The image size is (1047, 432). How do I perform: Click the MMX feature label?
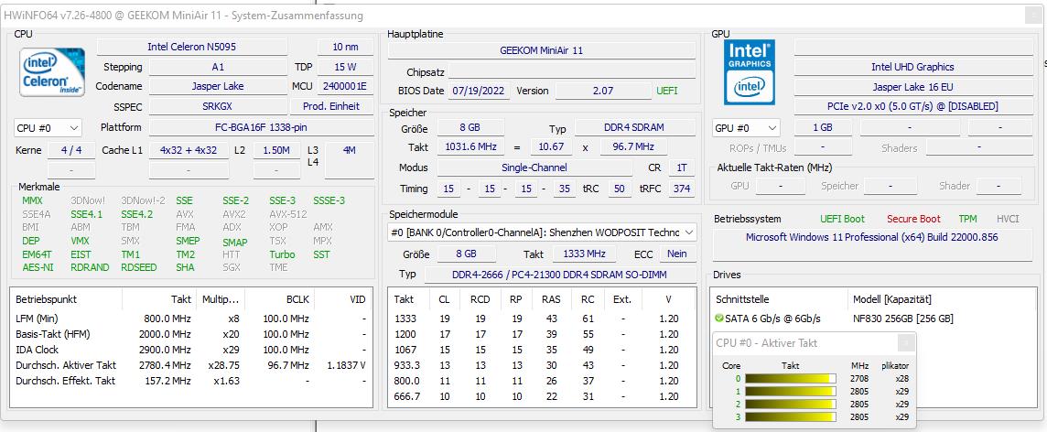(32, 200)
